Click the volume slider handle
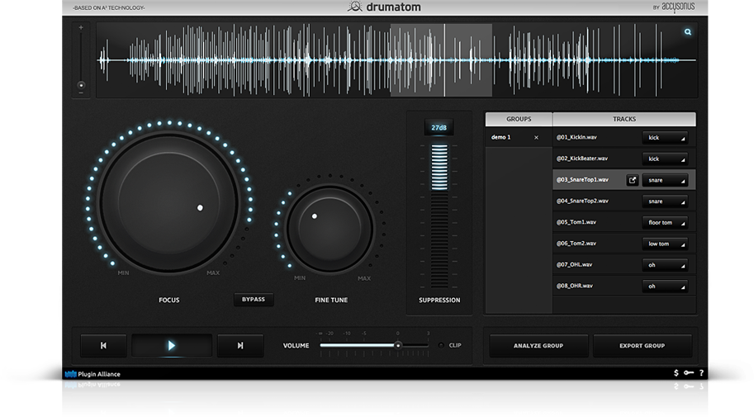Image resolution: width=754 pixels, height=417 pixels. click(398, 345)
